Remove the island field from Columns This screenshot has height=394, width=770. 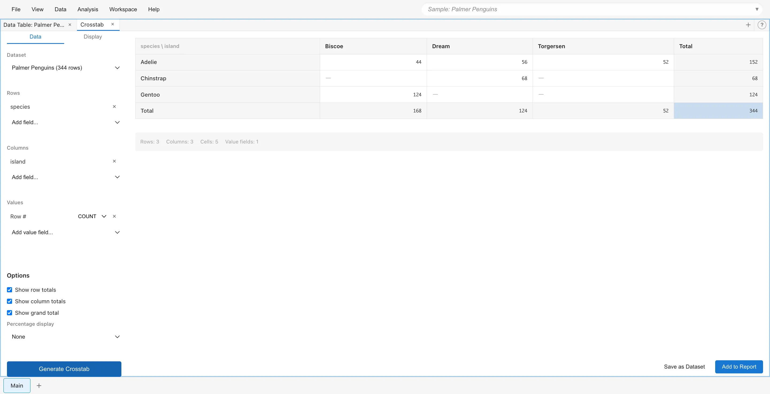click(114, 161)
